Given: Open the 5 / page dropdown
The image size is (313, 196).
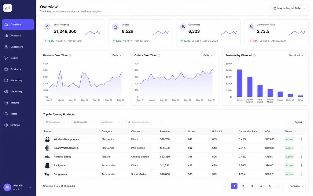Looking at the screenshot, I should click(x=296, y=186).
